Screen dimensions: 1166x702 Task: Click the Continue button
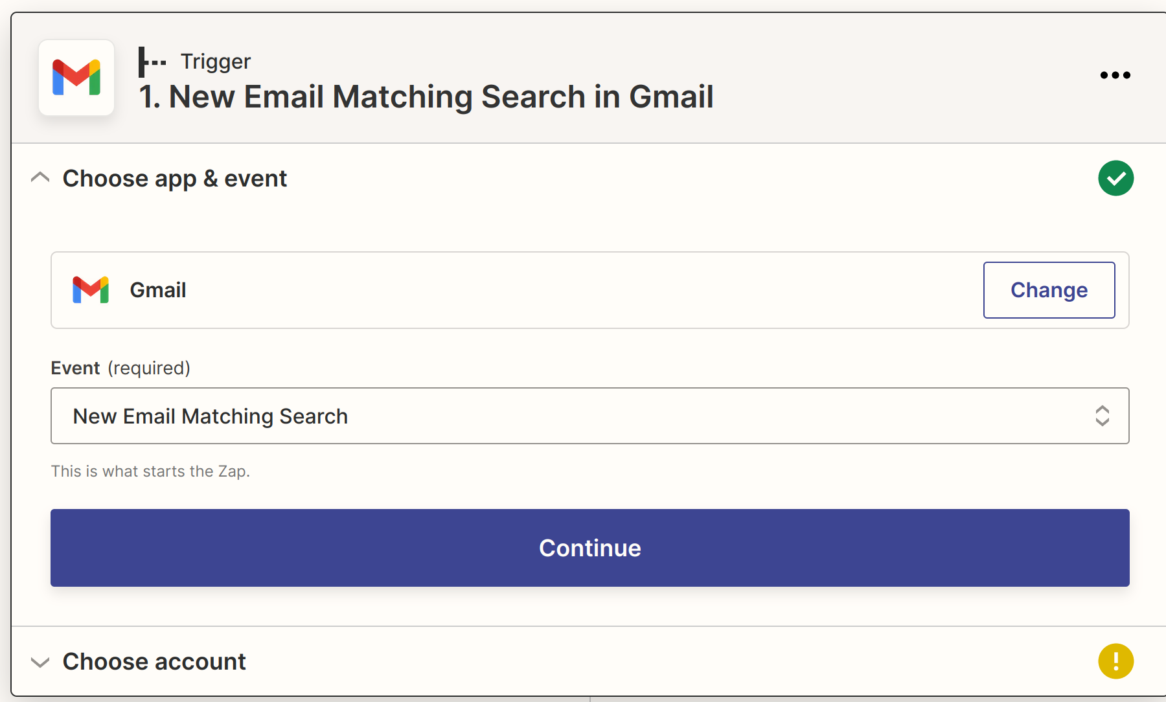tap(590, 548)
